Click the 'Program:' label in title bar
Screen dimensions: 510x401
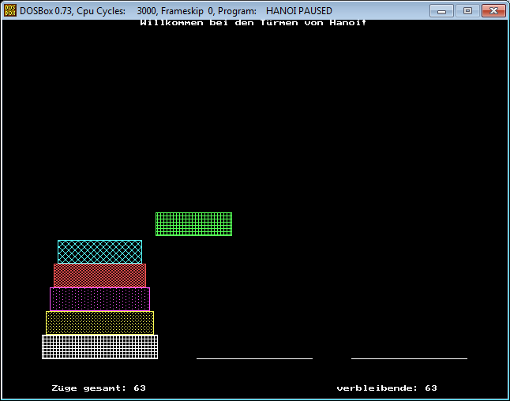click(x=238, y=11)
